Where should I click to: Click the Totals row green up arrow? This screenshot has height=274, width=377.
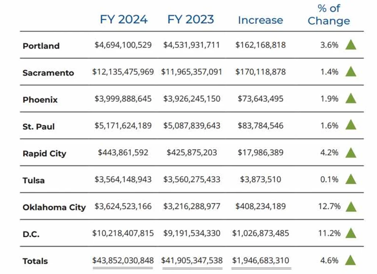(350, 260)
